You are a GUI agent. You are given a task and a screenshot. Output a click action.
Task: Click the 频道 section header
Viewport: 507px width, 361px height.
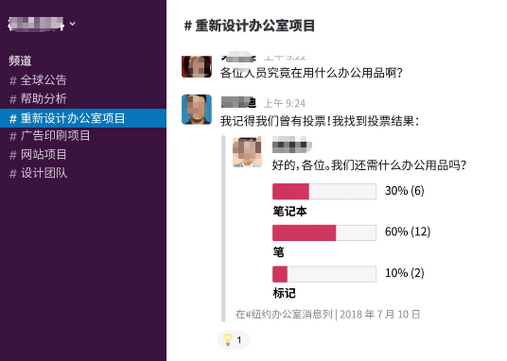[x=20, y=61]
